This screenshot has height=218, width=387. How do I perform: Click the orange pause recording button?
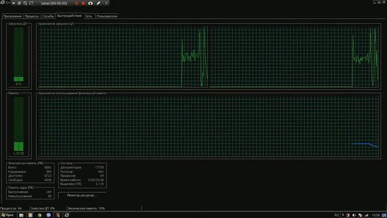pyautogui.click(x=77, y=3)
